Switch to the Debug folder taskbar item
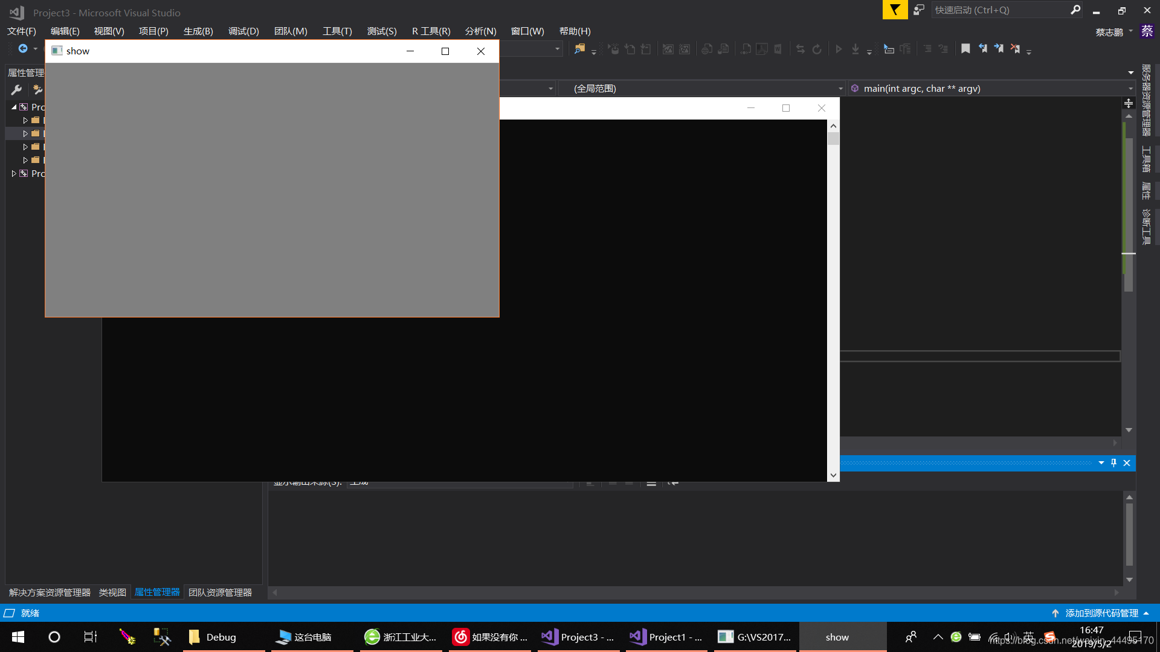 (x=224, y=637)
